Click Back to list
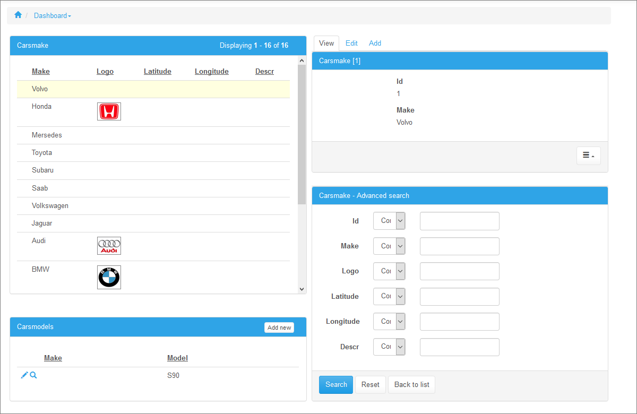The height and width of the screenshot is (414, 637). (411, 384)
